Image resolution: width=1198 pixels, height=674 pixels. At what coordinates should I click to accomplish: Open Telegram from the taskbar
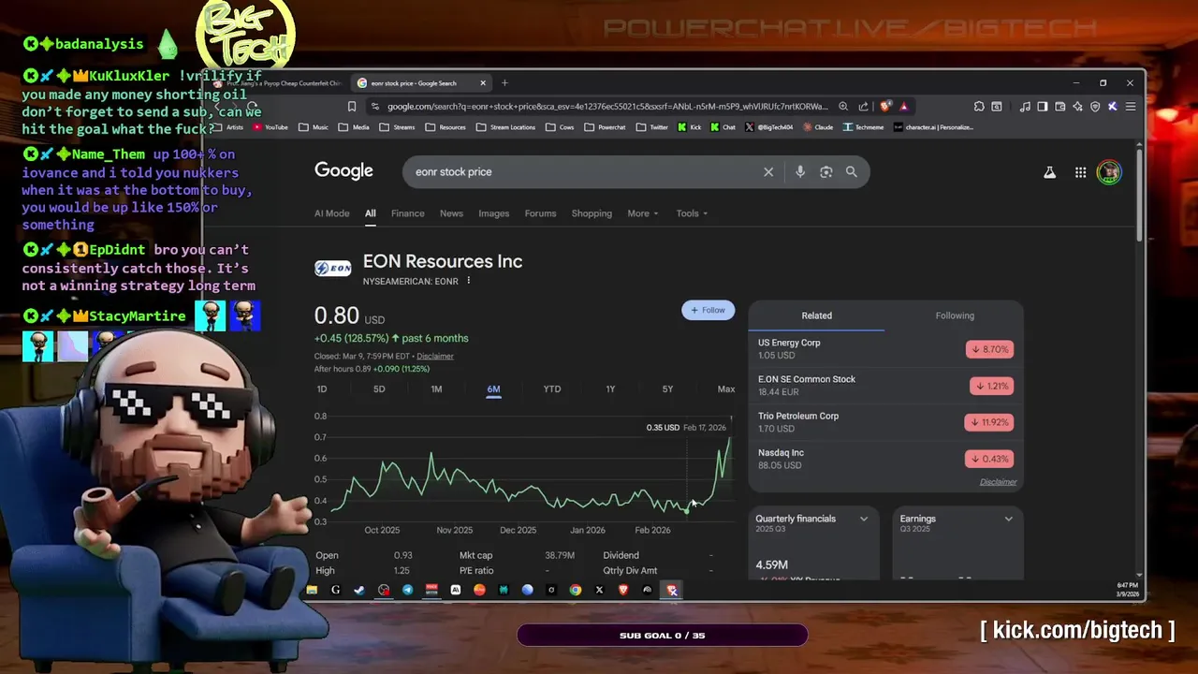click(407, 590)
